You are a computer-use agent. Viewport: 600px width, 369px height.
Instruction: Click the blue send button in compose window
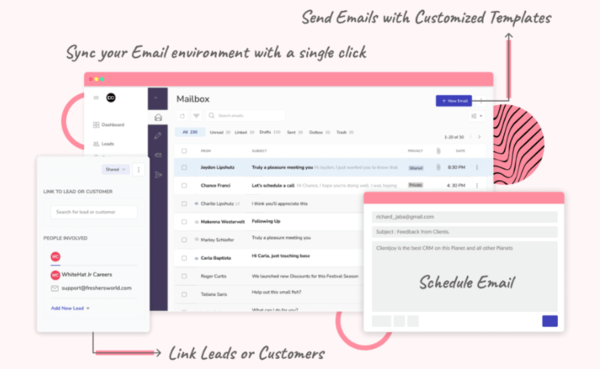(x=550, y=321)
